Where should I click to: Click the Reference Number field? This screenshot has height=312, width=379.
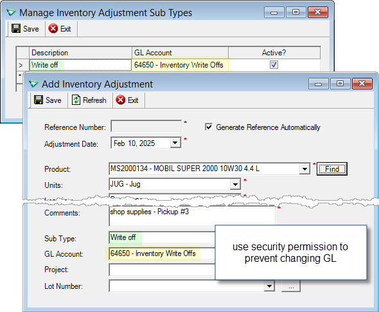click(x=146, y=126)
